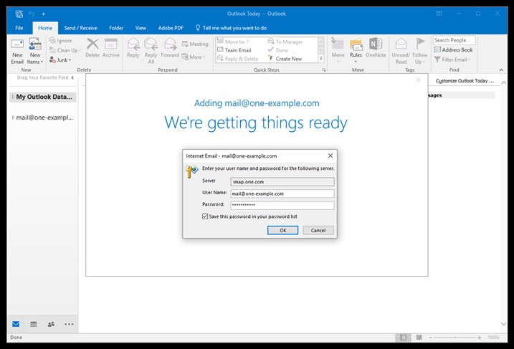Image resolution: width=514 pixels, height=349 pixels.
Task: Close the Internet Email dialog
Action: [x=330, y=156]
